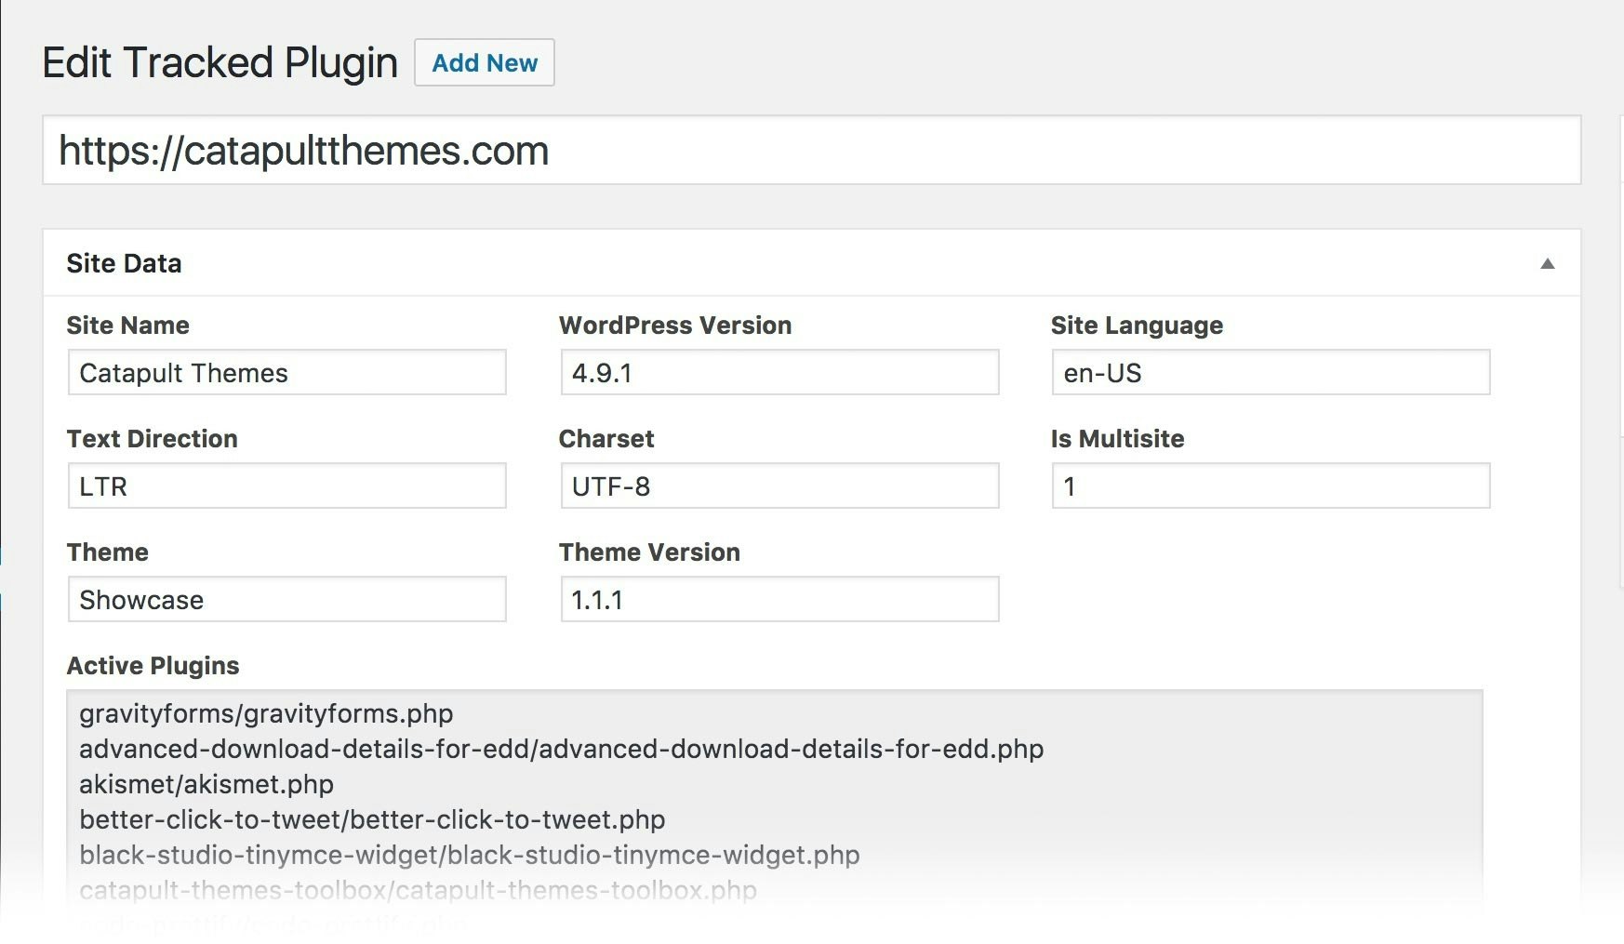
Task: Edit the title field with catapultthemes URL
Action: (x=811, y=150)
